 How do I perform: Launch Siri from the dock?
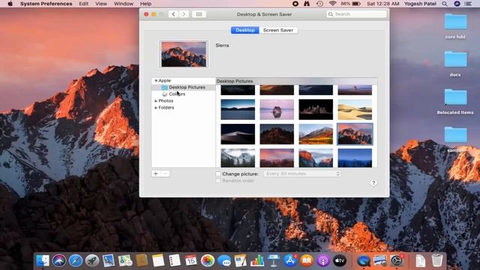pyautogui.click(x=59, y=260)
